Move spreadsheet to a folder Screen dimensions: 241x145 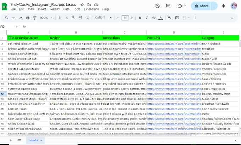coord(89,5)
